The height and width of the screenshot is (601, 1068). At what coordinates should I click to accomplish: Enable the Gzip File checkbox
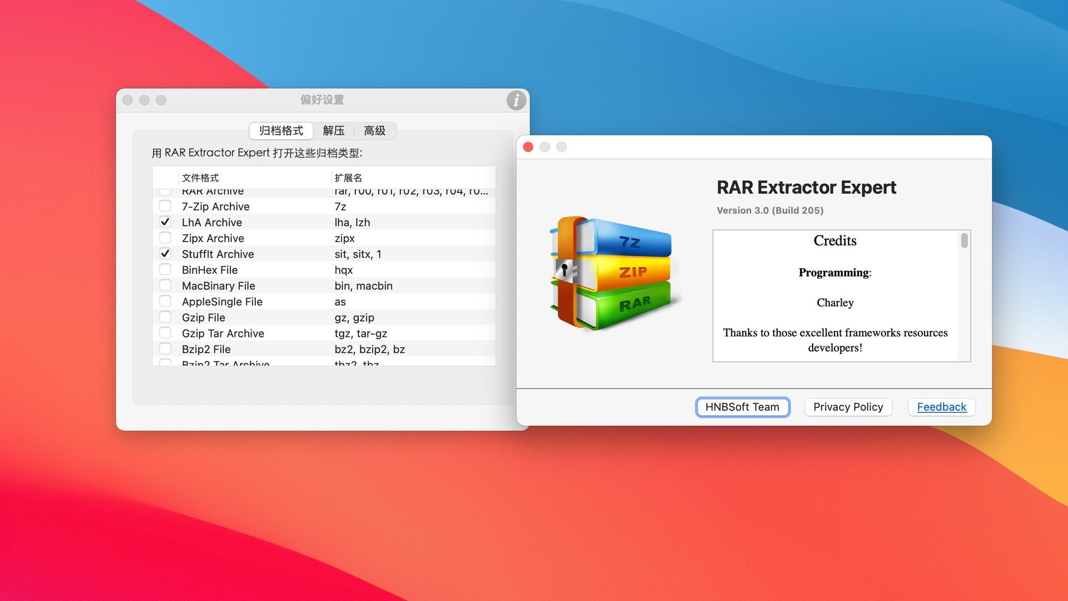pyautogui.click(x=165, y=317)
